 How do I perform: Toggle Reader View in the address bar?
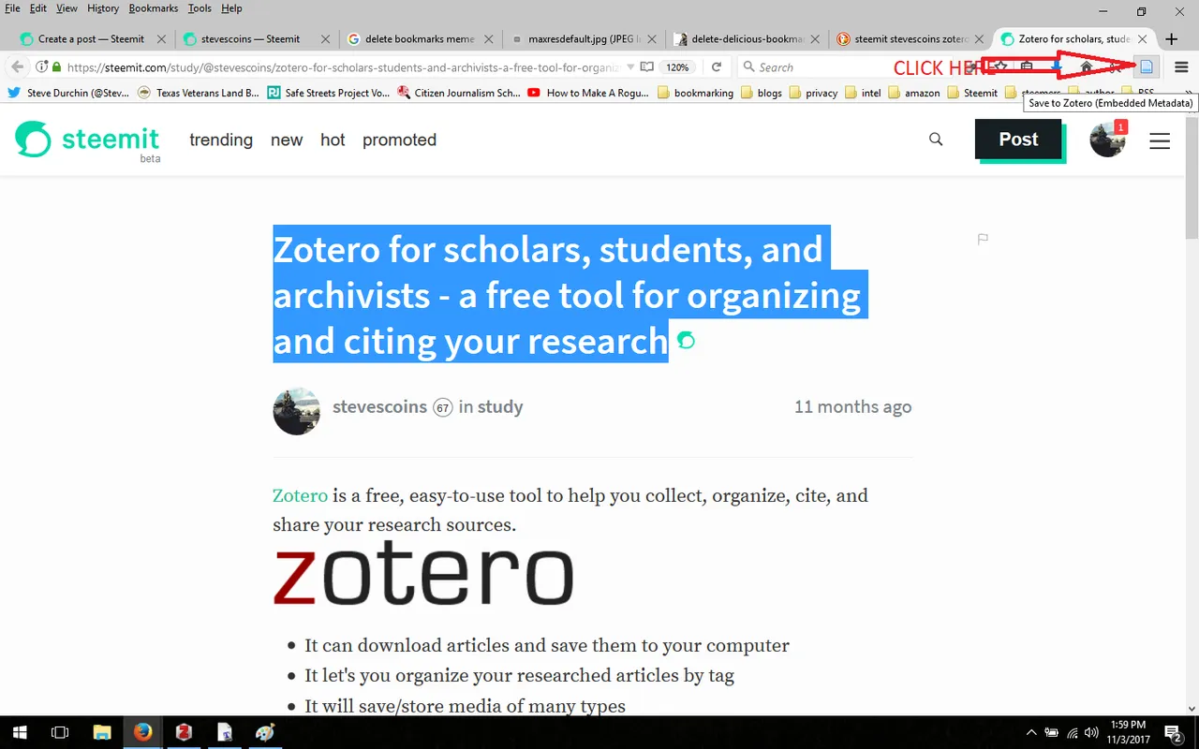tap(646, 67)
